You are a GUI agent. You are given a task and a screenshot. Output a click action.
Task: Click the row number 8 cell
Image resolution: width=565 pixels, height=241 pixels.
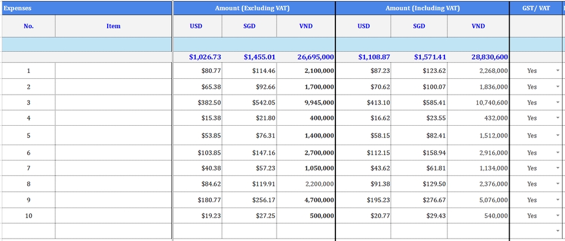click(28, 184)
